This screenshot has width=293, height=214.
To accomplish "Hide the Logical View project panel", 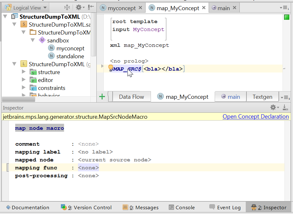I will (x=91, y=8).
